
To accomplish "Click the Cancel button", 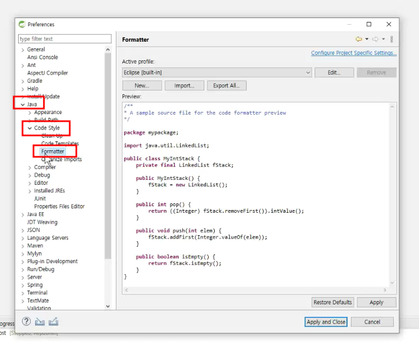I will click(x=372, y=322).
